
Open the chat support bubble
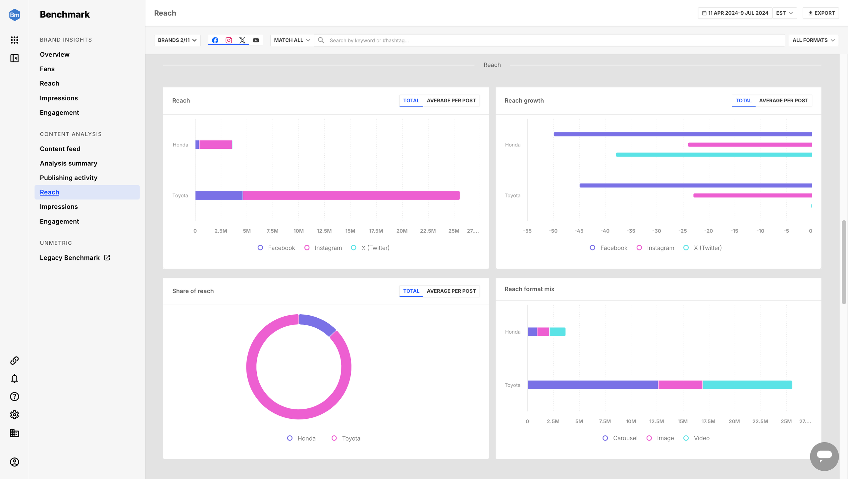point(824,456)
